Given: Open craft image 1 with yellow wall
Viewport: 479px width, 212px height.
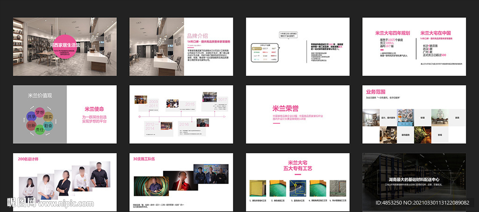Looking at the screenshot, I should point(258,188).
